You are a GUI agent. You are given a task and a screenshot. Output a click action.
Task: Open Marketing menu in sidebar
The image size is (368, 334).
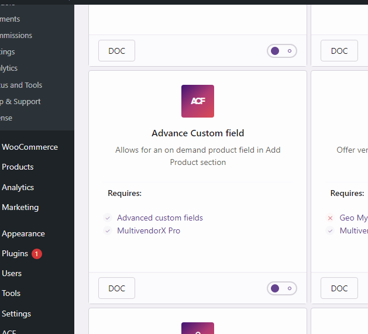[20, 207]
